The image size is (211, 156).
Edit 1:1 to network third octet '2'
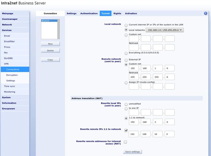pyautogui.click(x=158, y=122)
